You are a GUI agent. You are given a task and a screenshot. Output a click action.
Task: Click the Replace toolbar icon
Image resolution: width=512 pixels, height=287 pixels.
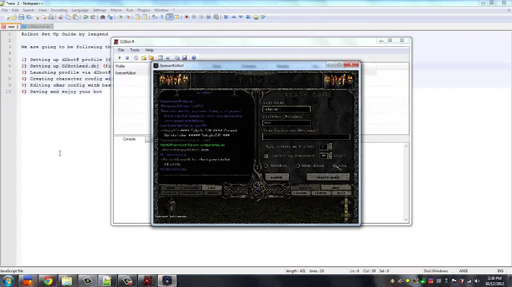pos(110,17)
